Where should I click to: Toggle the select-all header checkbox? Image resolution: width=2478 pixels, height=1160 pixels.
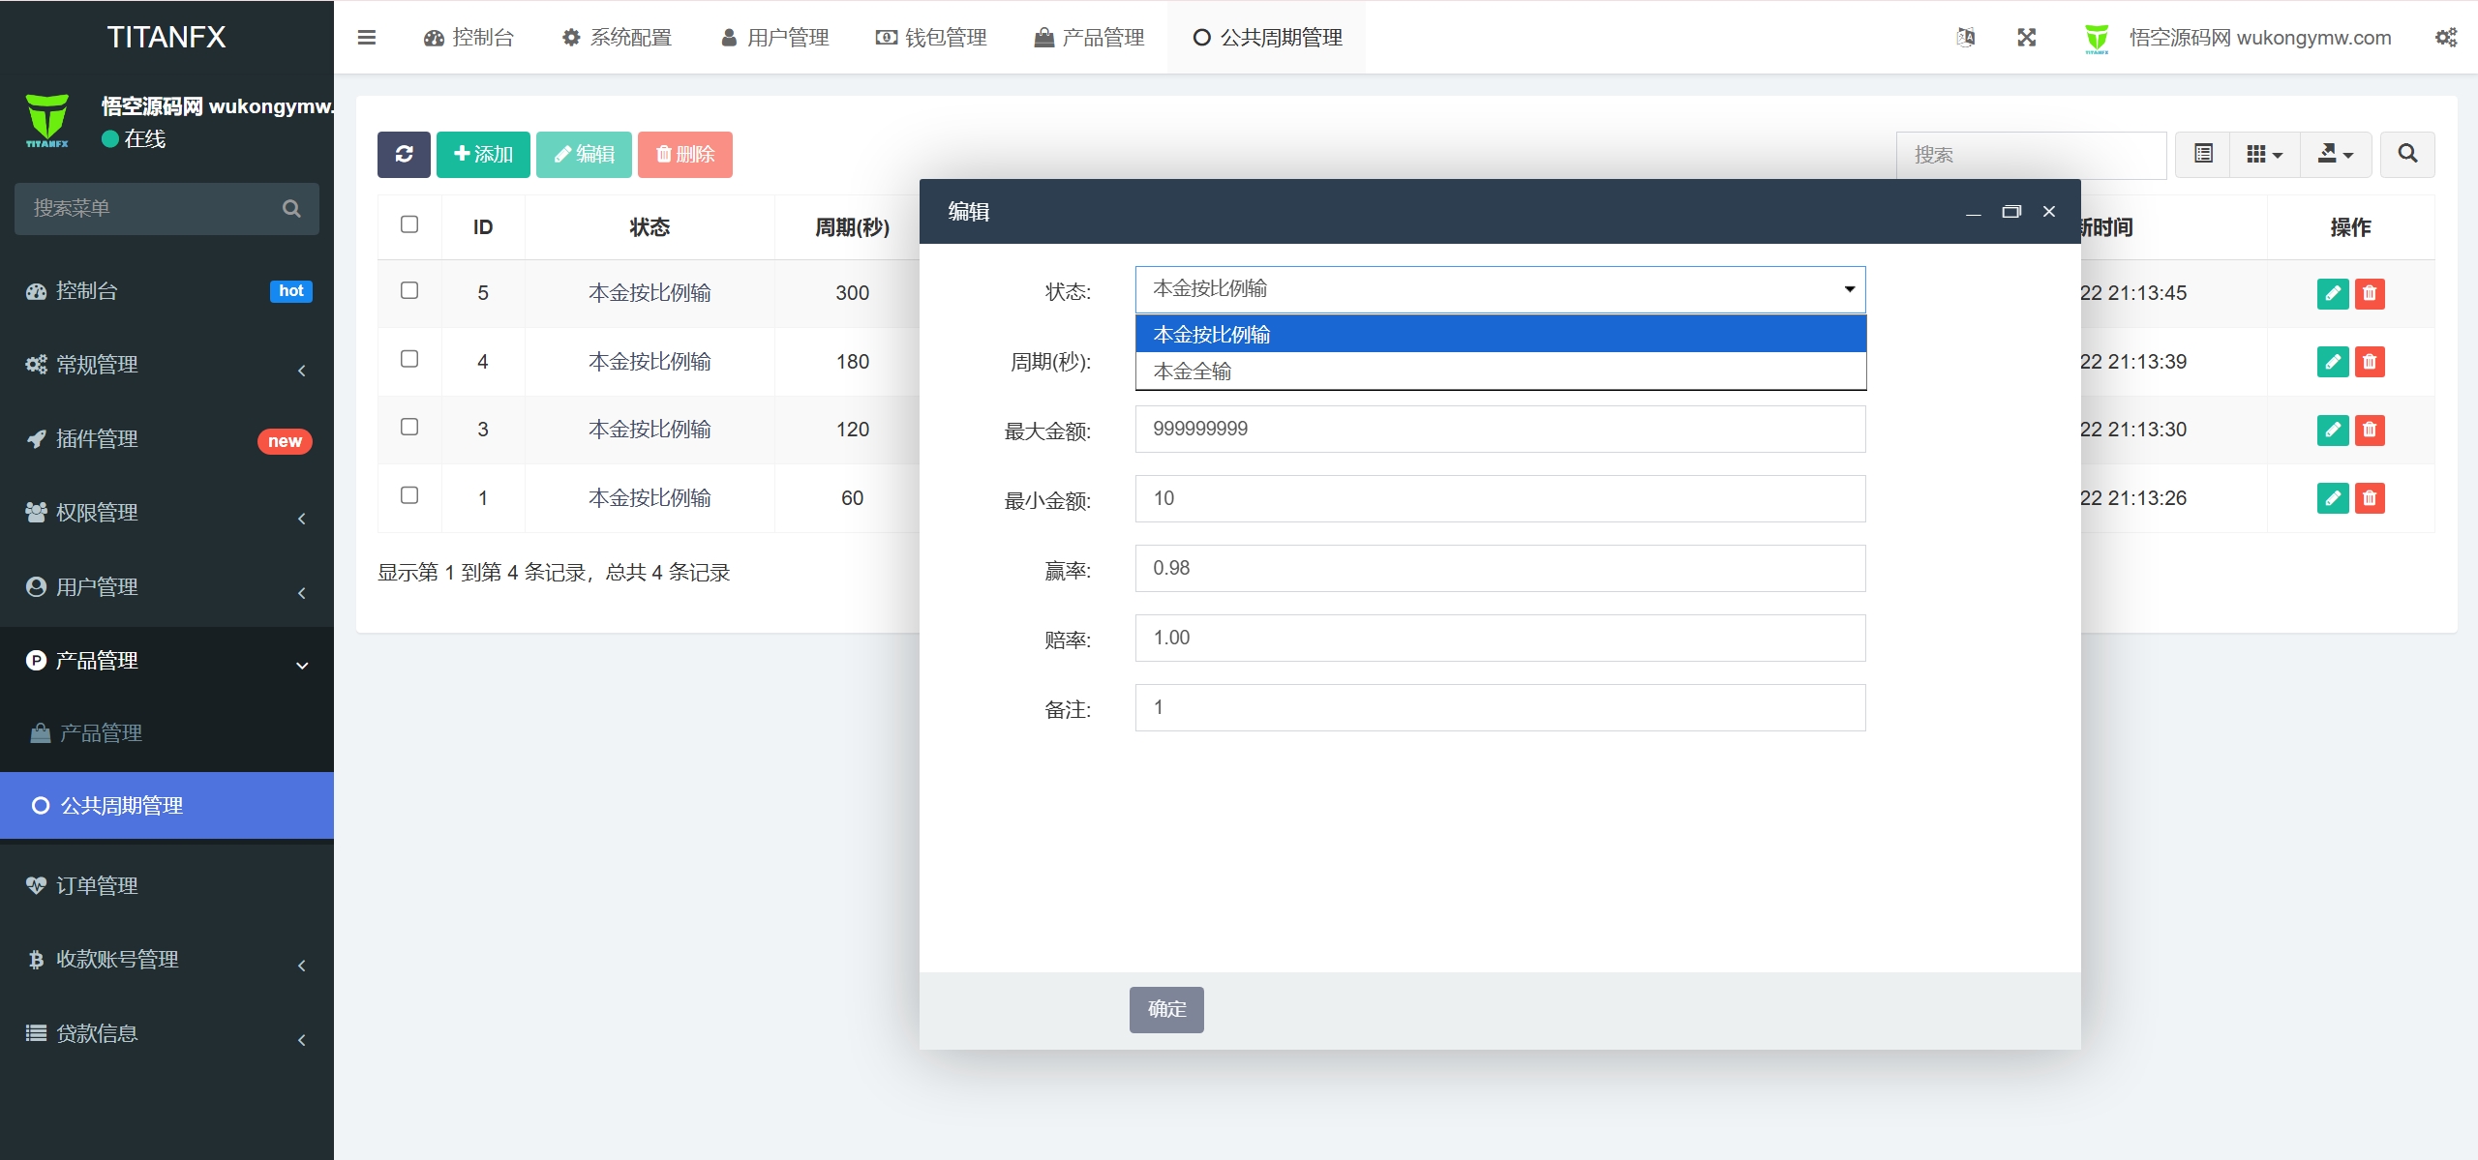409,224
